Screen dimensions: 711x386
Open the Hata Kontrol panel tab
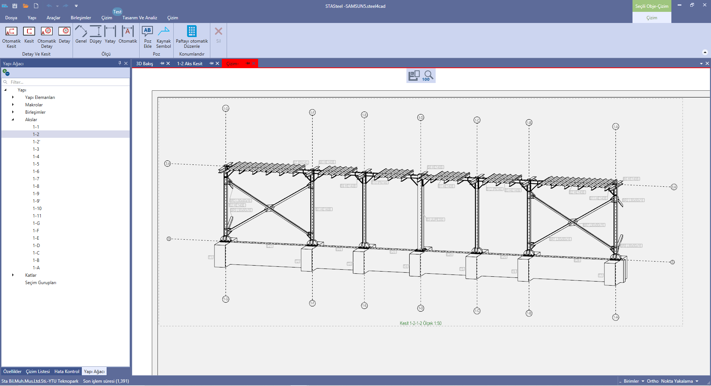(x=67, y=372)
